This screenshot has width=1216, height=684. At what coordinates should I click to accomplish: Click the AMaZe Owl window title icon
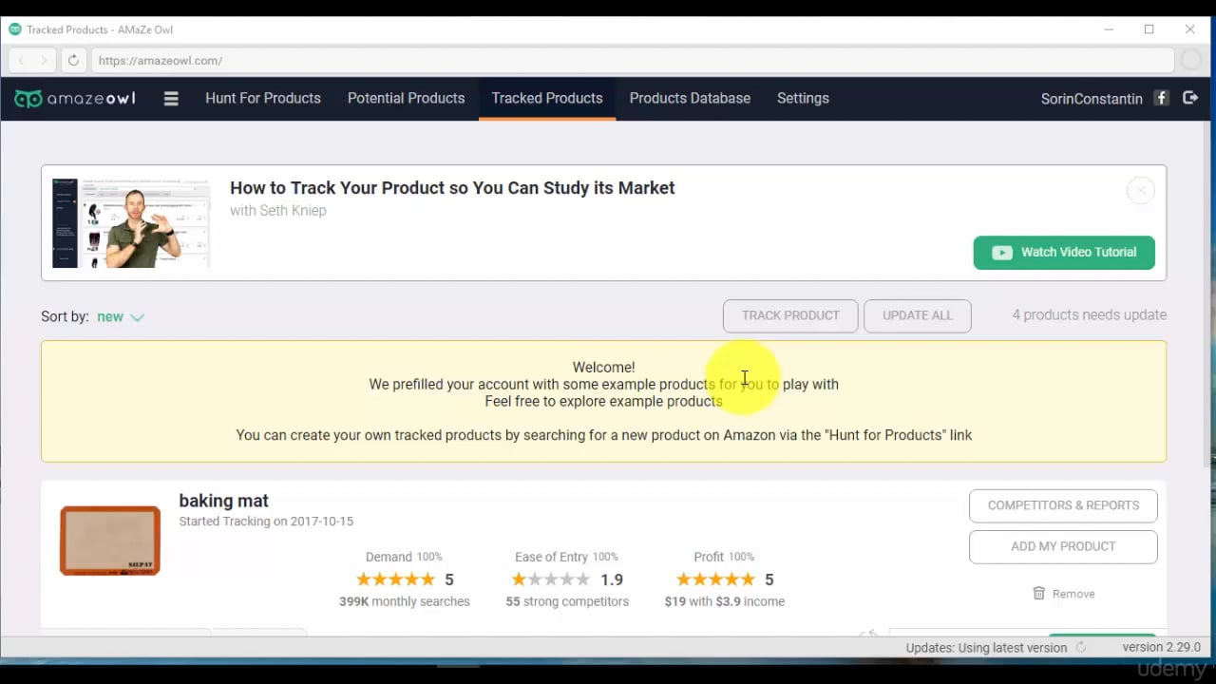click(x=14, y=29)
